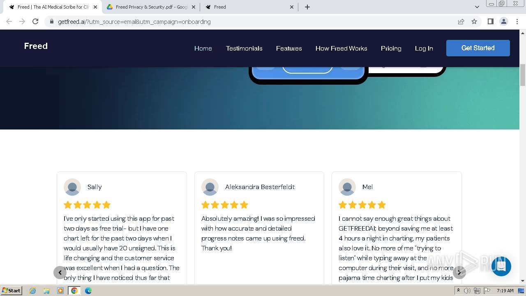Screen dimensions: 526x296
Task: Open the share page icon in address bar
Action: point(461,21)
